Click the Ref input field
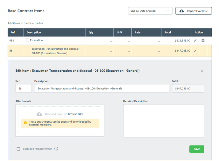Image resolution: width=219 pixels, height=161 pixels. [24, 88]
